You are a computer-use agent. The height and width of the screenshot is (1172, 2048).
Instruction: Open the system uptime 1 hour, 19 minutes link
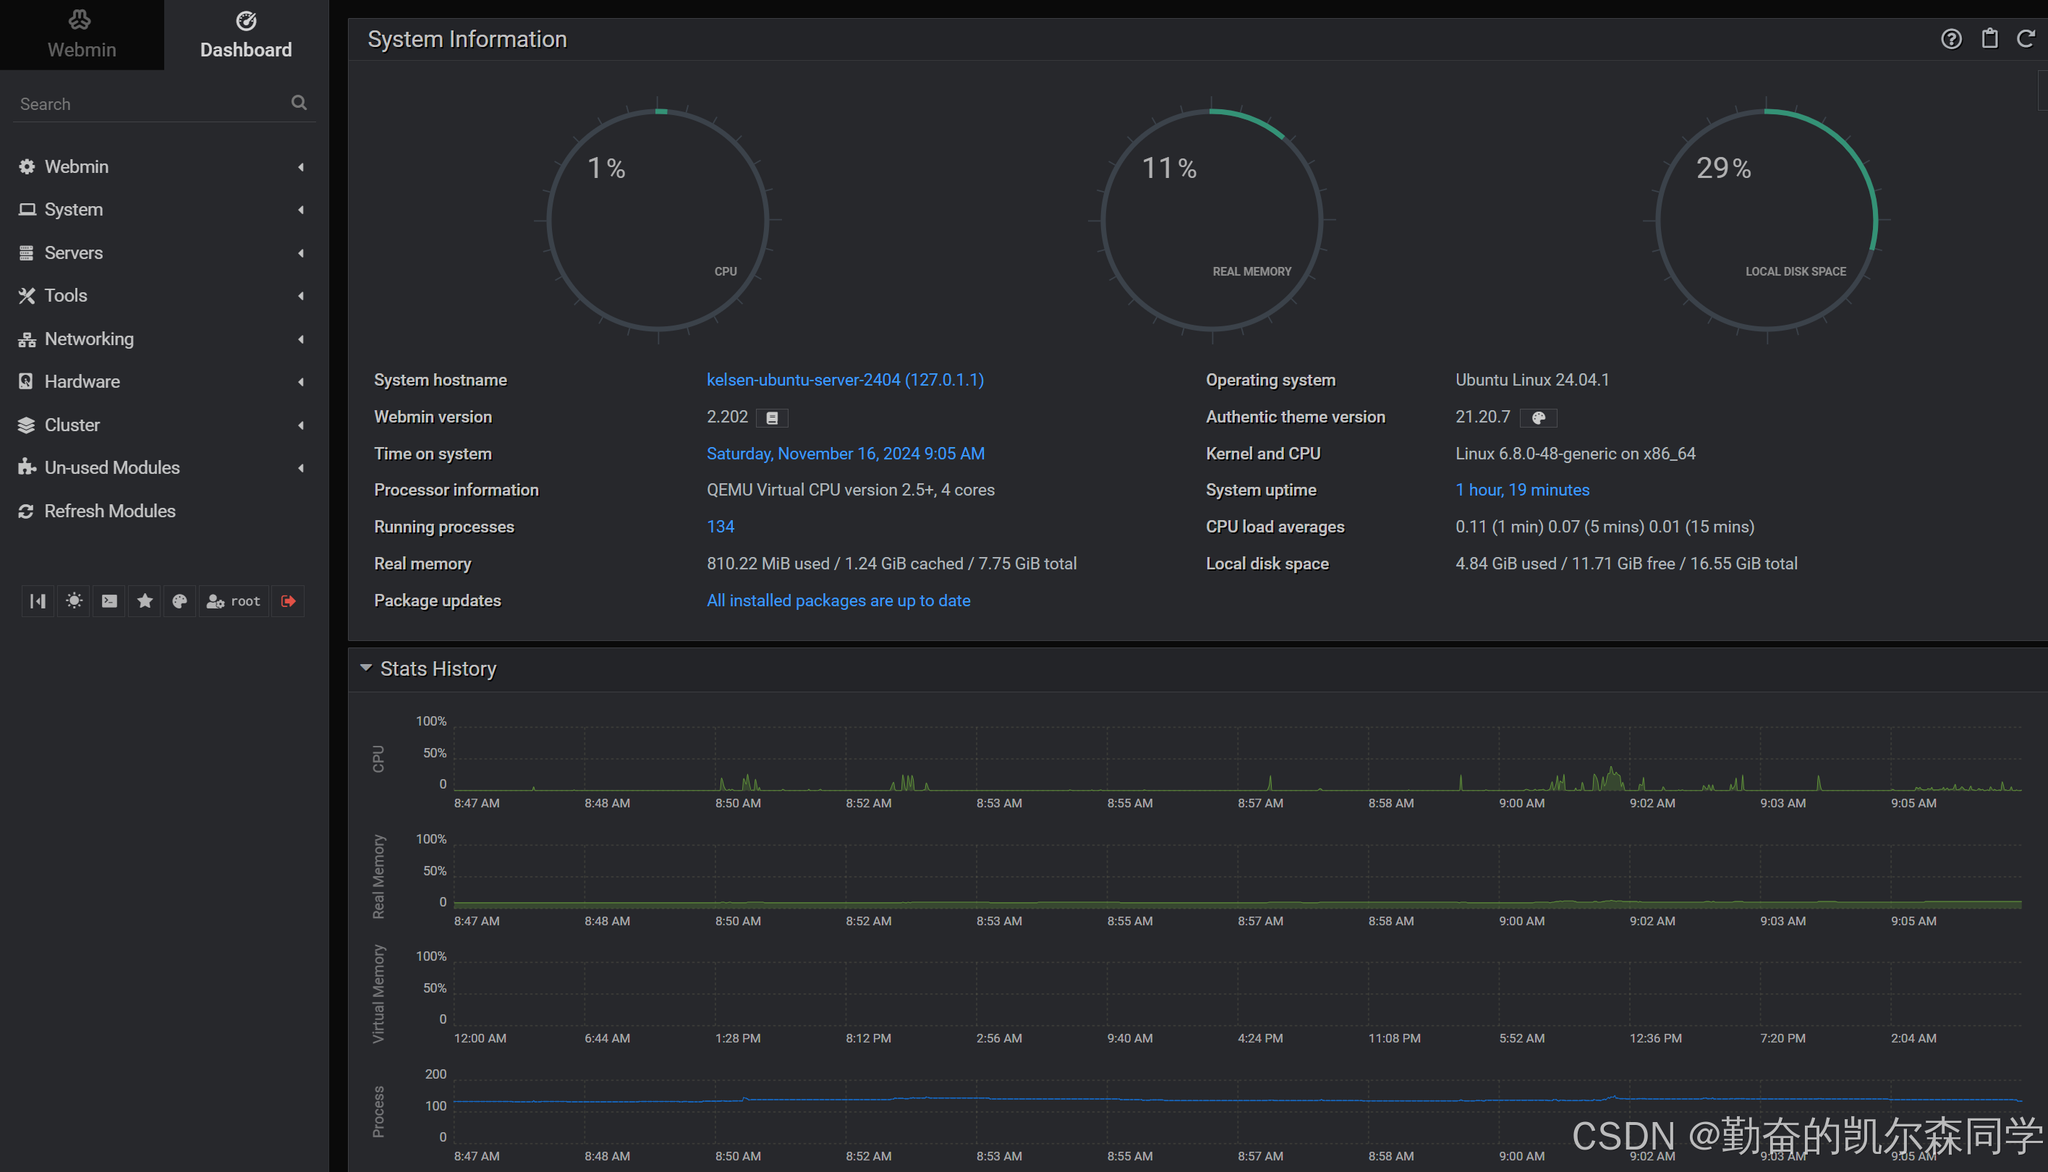[x=1523, y=489]
